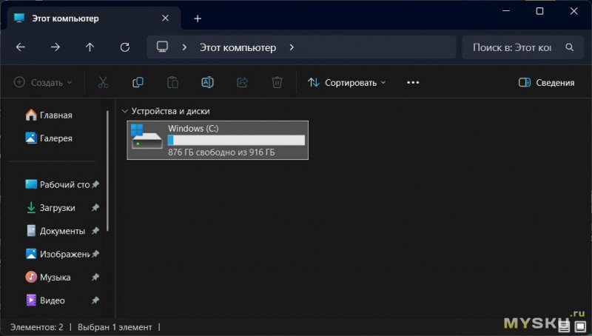
Task: Open Галерея in the sidebar
Action: point(55,138)
